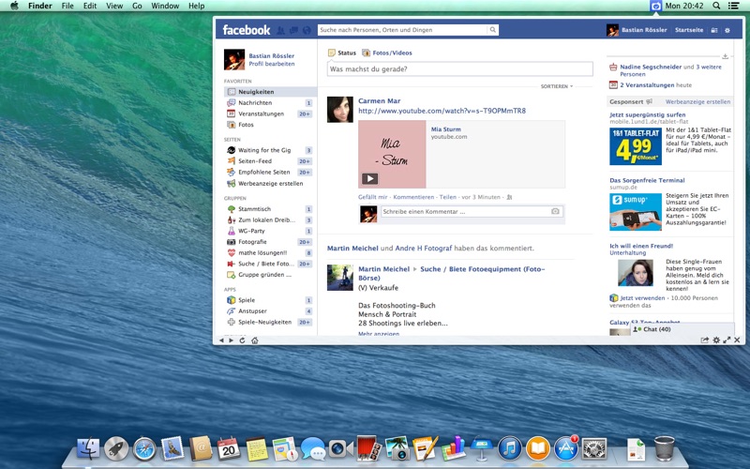
Task: Open Spotlight search in the menu bar
Action: tap(716, 6)
